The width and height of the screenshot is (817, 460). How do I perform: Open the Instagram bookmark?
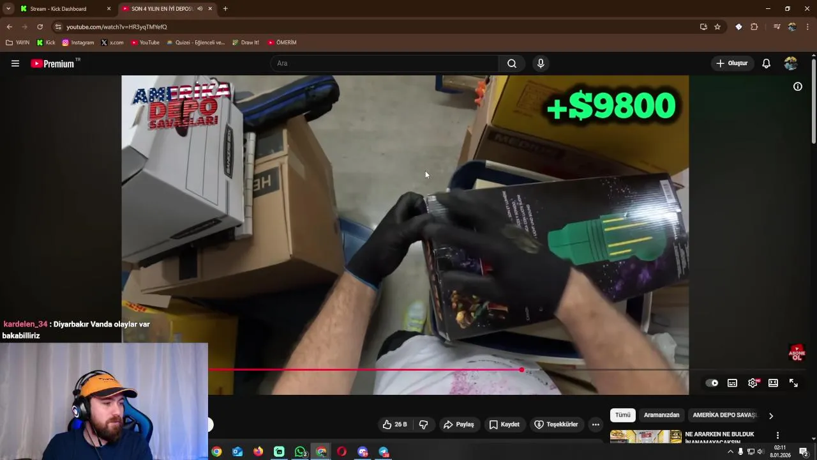pyautogui.click(x=78, y=43)
